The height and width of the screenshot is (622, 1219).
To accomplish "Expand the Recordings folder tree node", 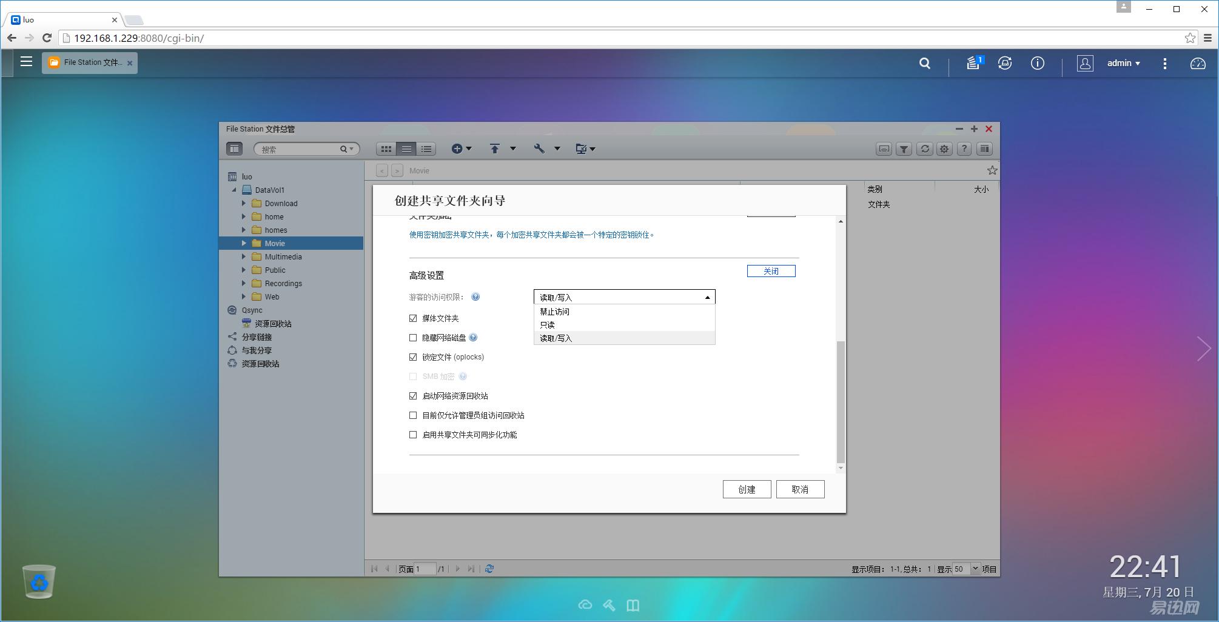I will click(244, 283).
